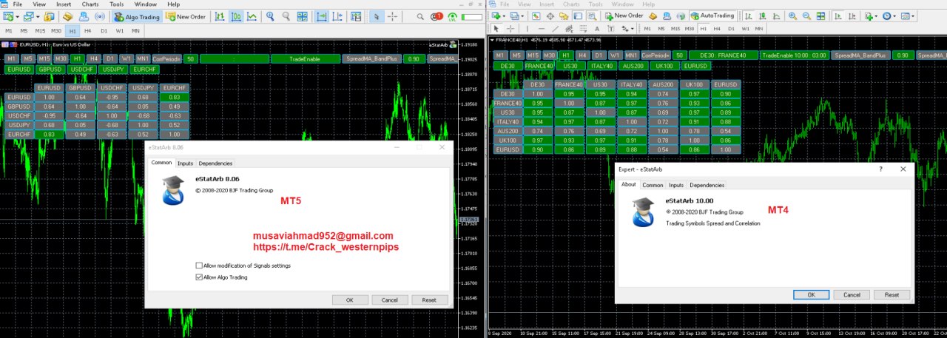Open MT4 Market Watch icon
947x338 pixels.
point(536,16)
